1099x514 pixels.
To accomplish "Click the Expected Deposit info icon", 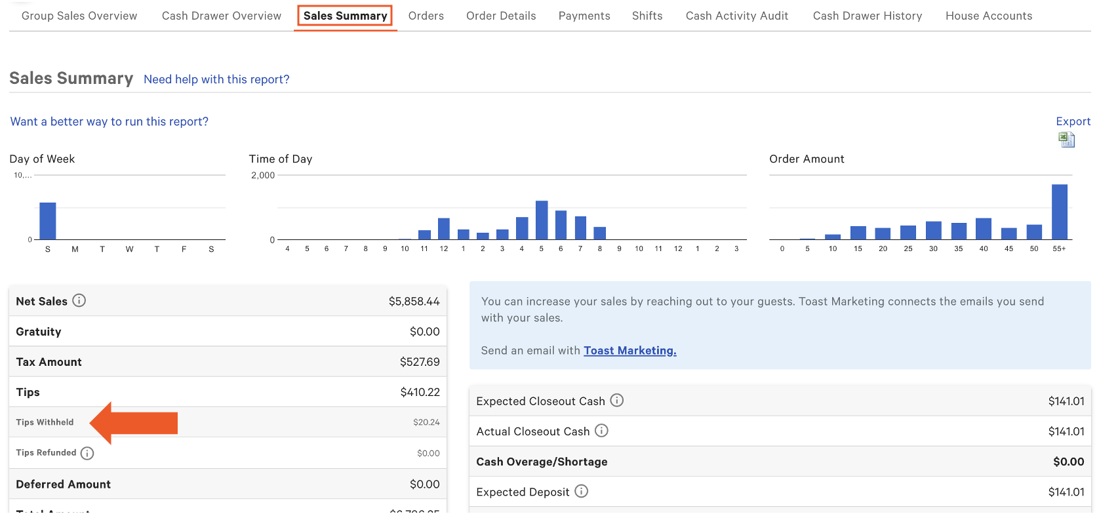I will point(581,491).
